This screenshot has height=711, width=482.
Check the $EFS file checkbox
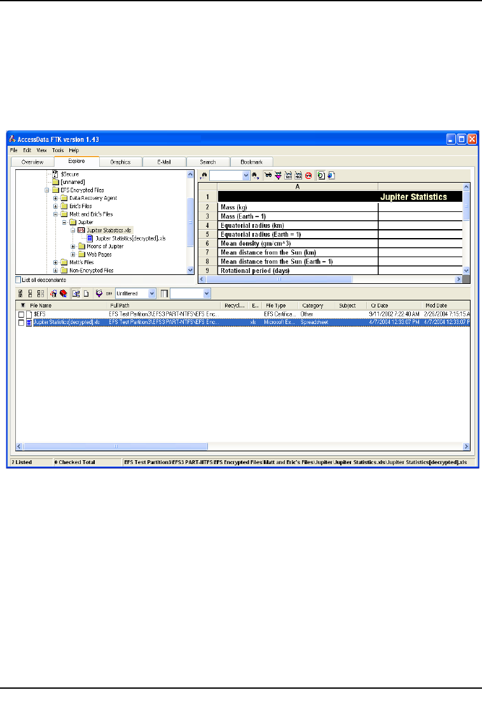point(21,314)
